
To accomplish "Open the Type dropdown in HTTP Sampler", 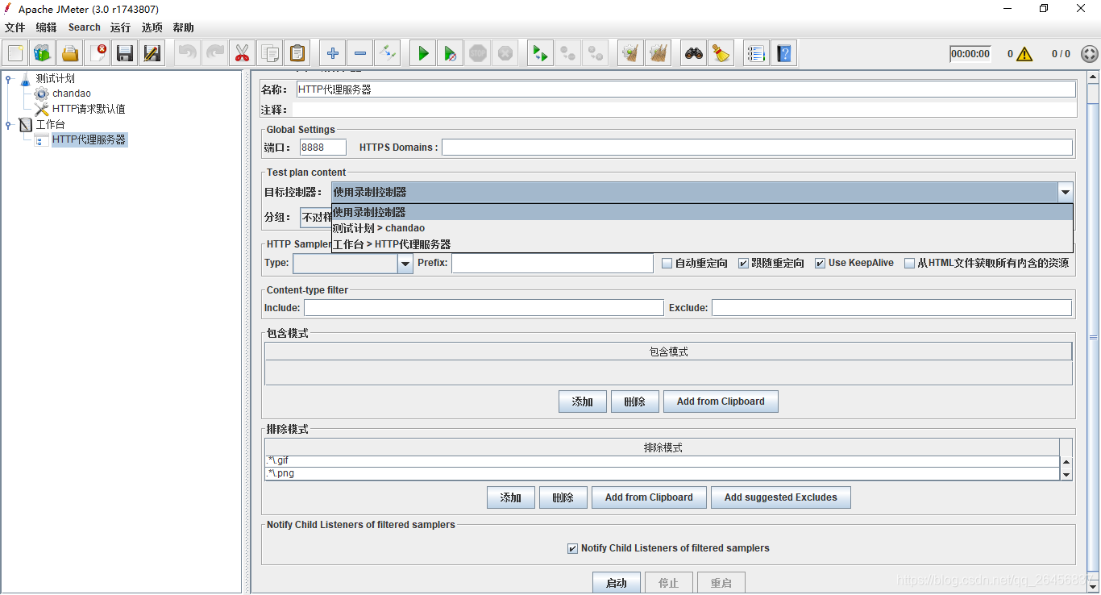I will 405,264.
